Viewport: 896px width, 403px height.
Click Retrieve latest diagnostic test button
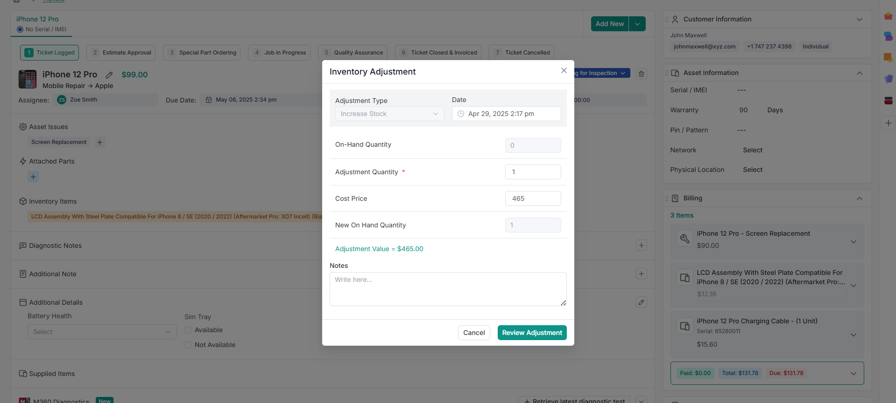(x=574, y=400)
